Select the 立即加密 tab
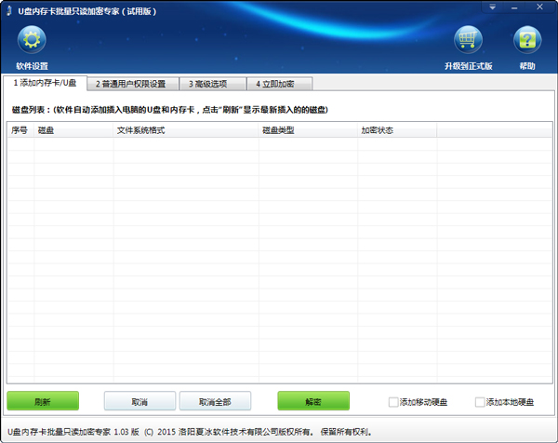This screenshot has width=558, height=443. [274, 84]
